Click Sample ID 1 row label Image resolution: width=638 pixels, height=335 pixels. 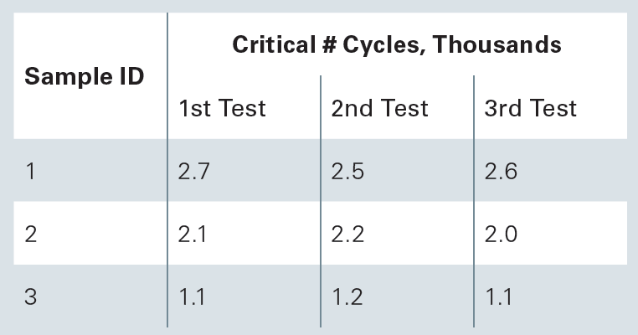coord(31,172)
